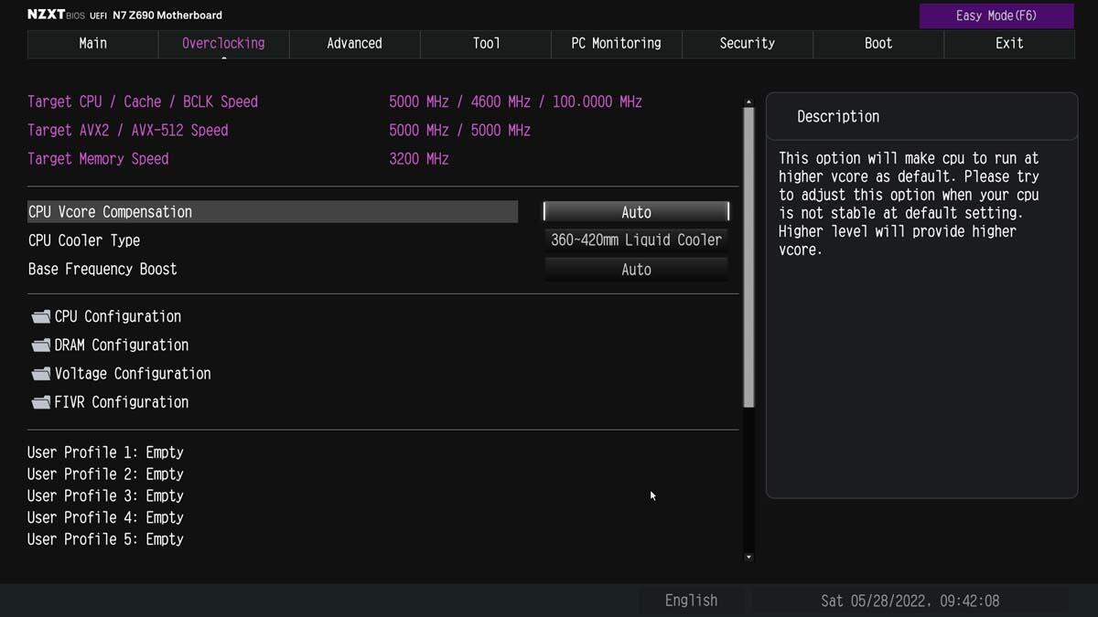Open DRAM Configuration submenu
Image resolution: width=1098 pixels, height=617 pixels.
click(122, 345)
